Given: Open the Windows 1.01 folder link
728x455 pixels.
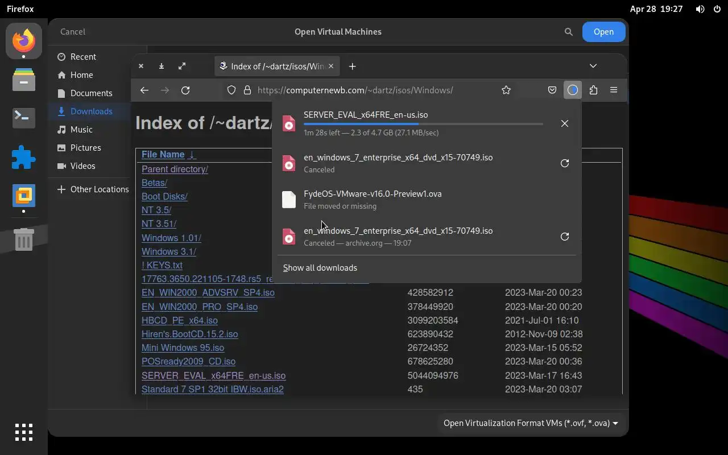Looking at the screenshot, I should [x=171, y=238].
